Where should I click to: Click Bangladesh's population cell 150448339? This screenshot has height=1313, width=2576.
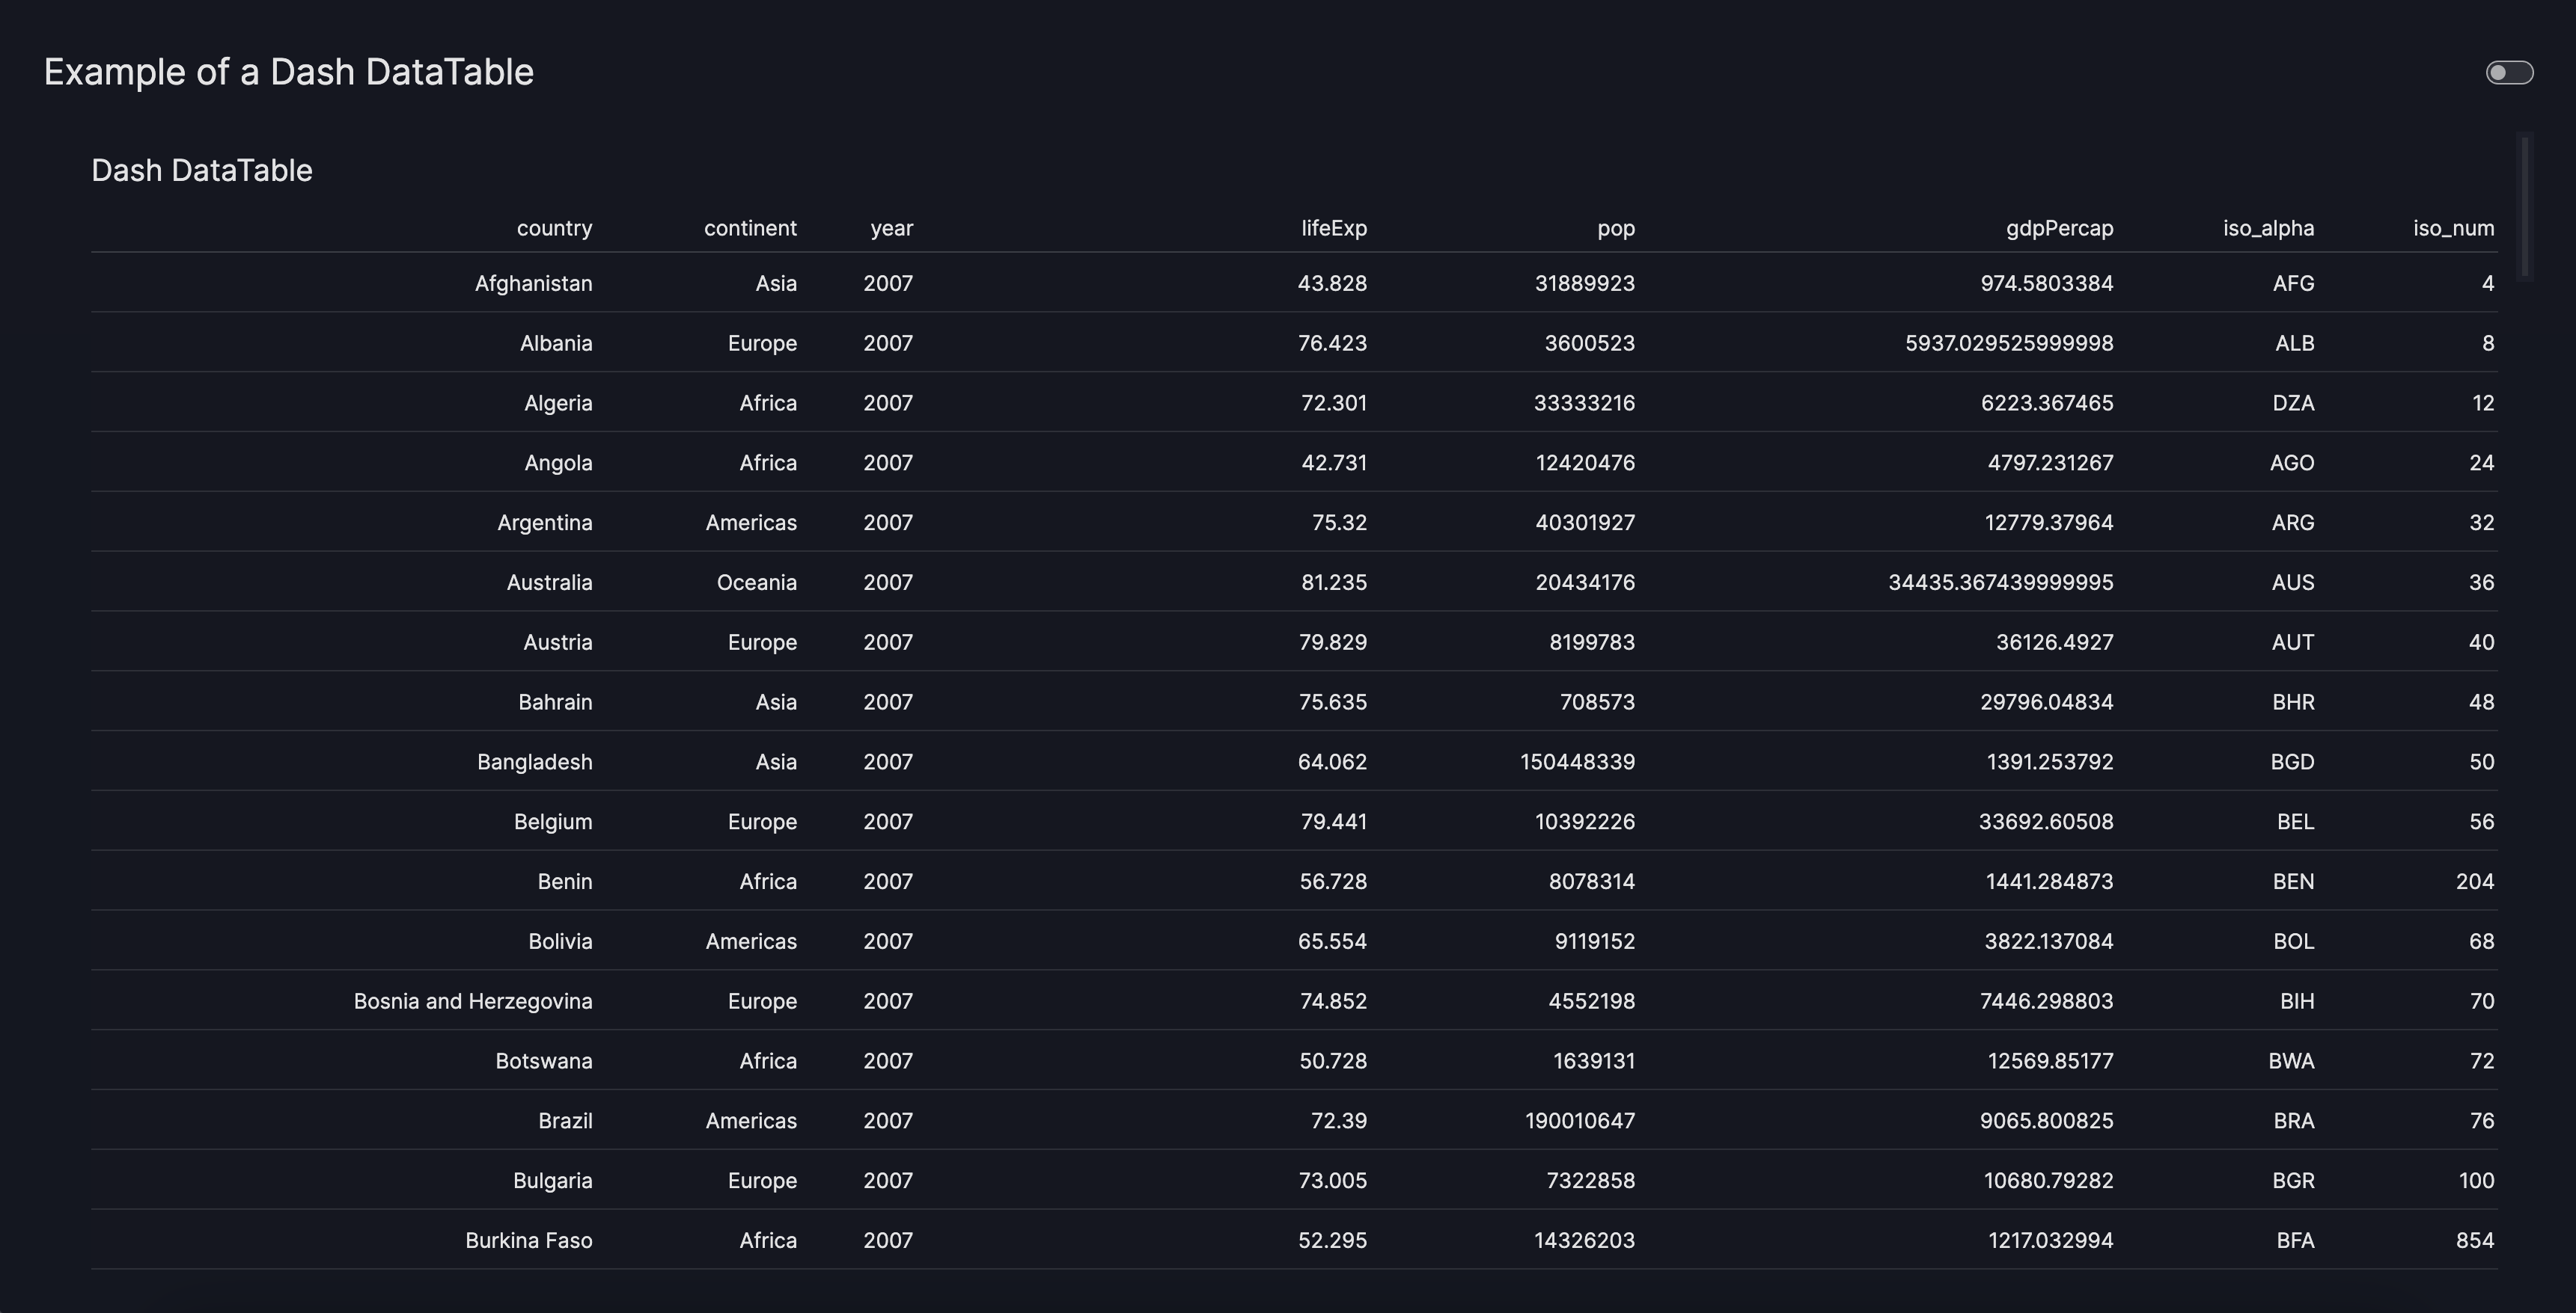point(1577,763)
